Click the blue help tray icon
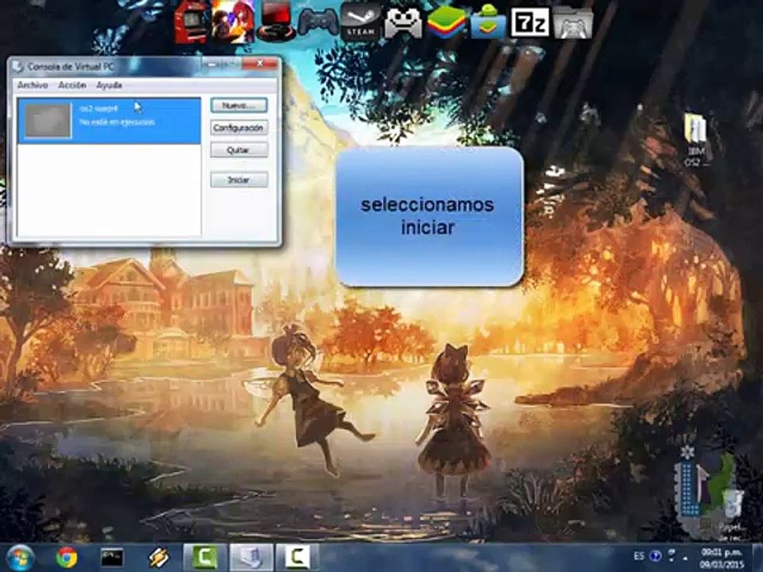The height and width of the screenshot is (572, 763). tap(656, 555)
